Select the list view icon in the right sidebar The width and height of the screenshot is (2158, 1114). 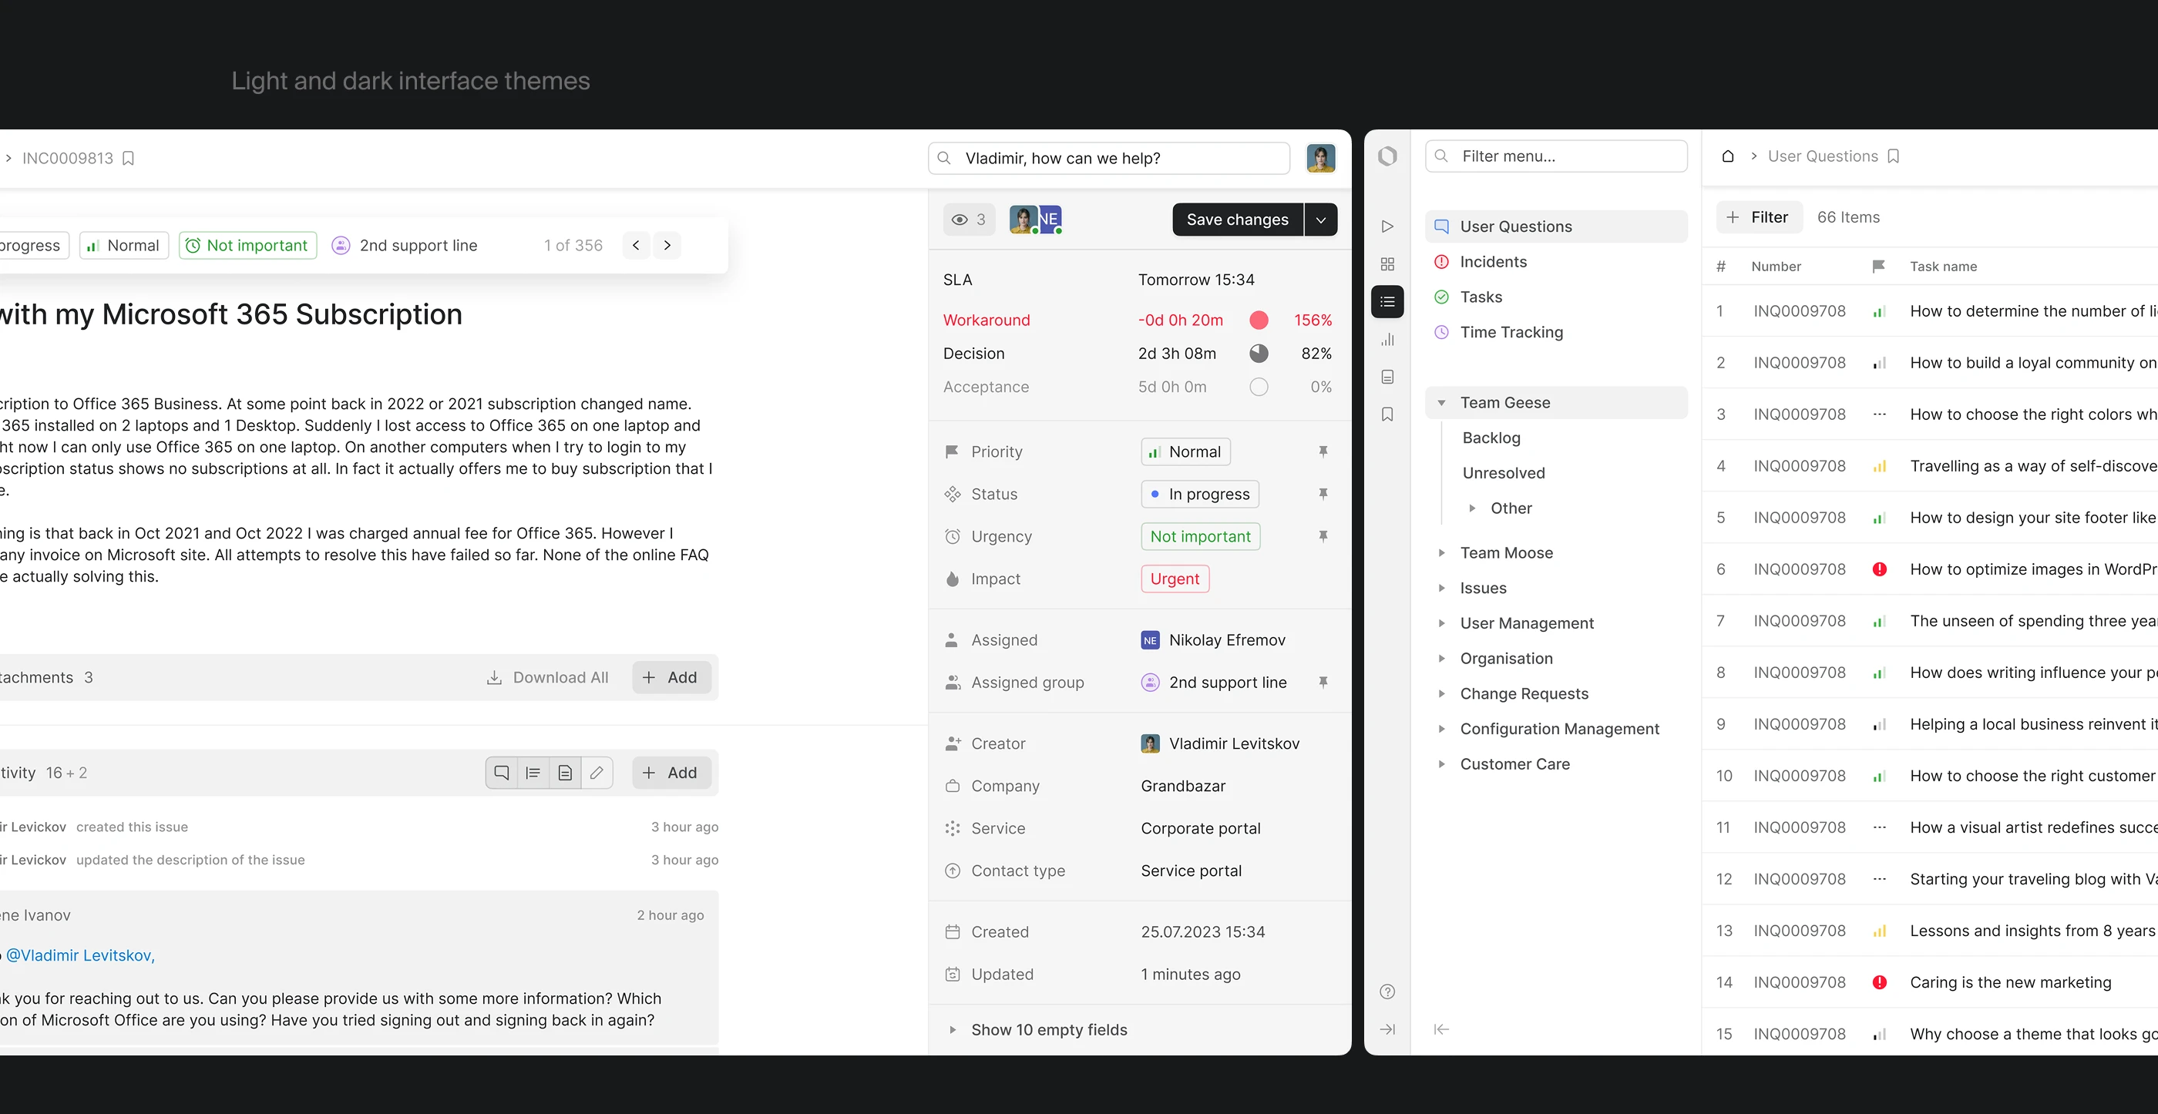pos(1388,301)
